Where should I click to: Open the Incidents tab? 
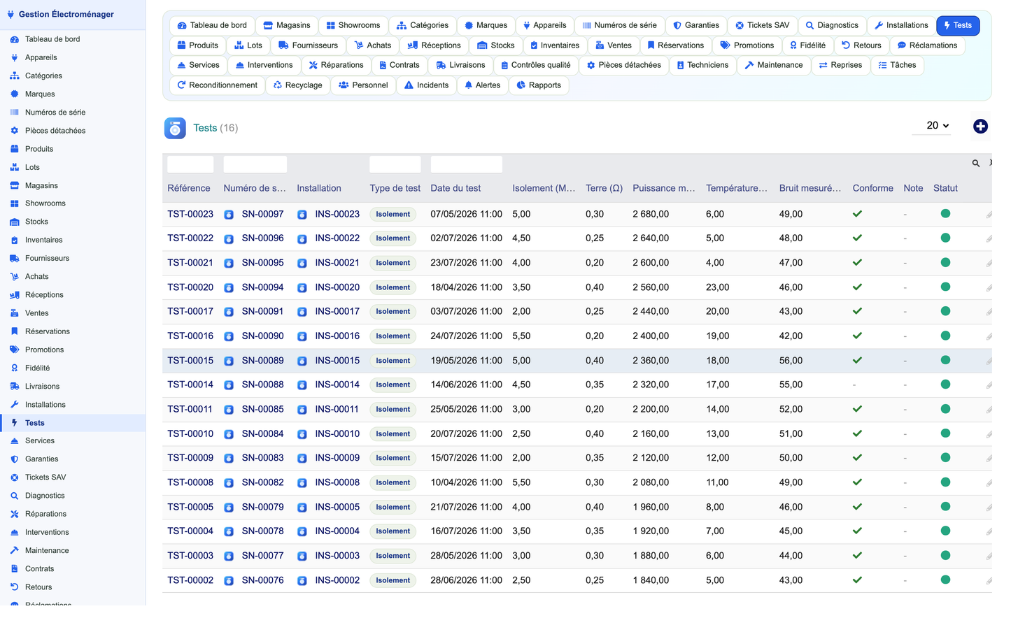pos(426,85)
